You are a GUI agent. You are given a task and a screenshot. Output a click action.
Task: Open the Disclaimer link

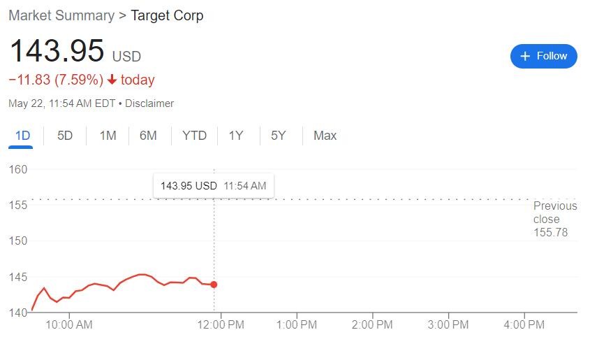pyautogui.click(x=149, y=103)
